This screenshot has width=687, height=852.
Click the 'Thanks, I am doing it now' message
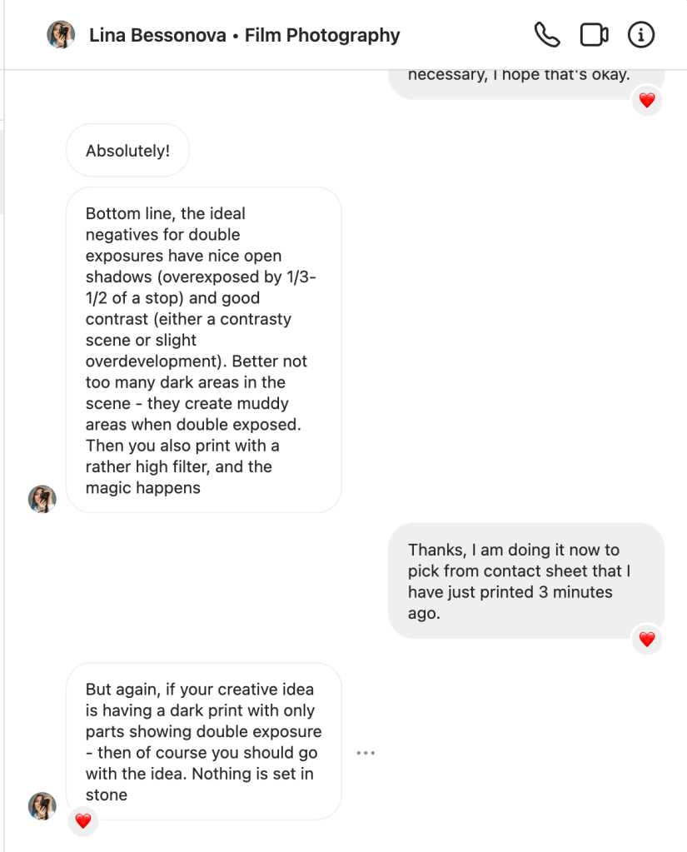click(525, 580)
